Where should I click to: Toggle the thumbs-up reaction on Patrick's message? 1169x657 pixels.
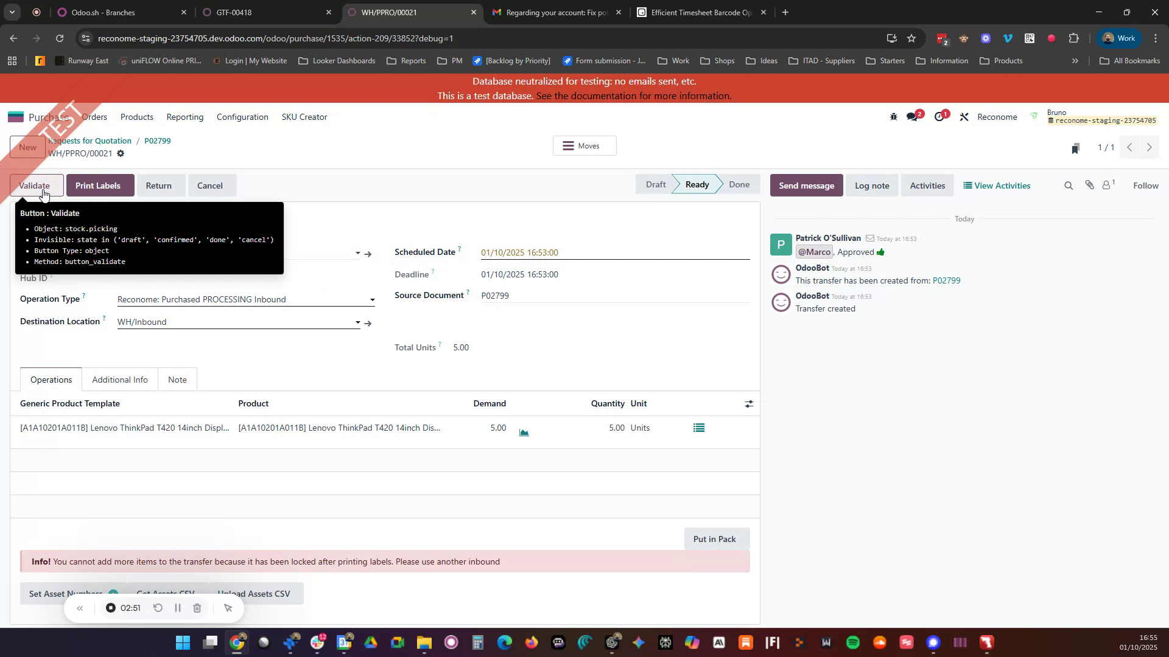[x=880, y=252]
